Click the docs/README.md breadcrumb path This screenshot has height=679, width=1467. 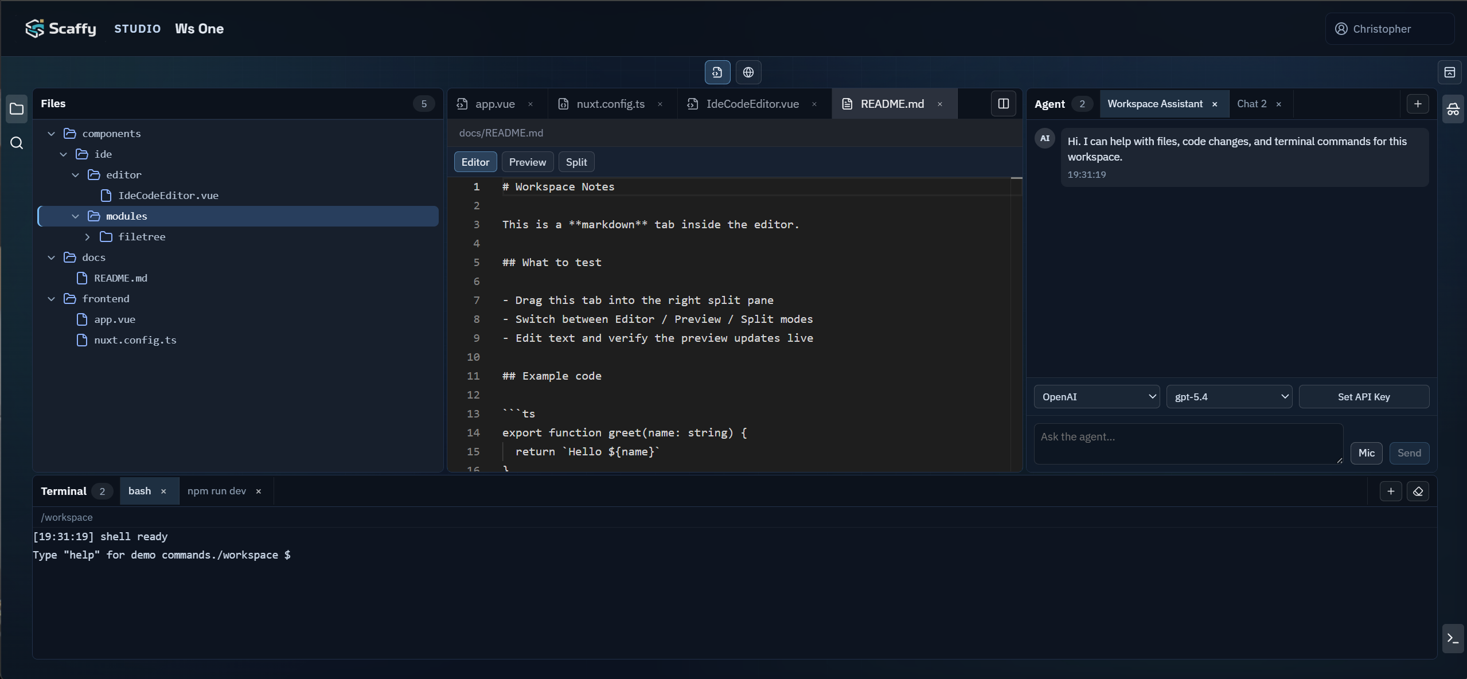(x=501, y=133)
